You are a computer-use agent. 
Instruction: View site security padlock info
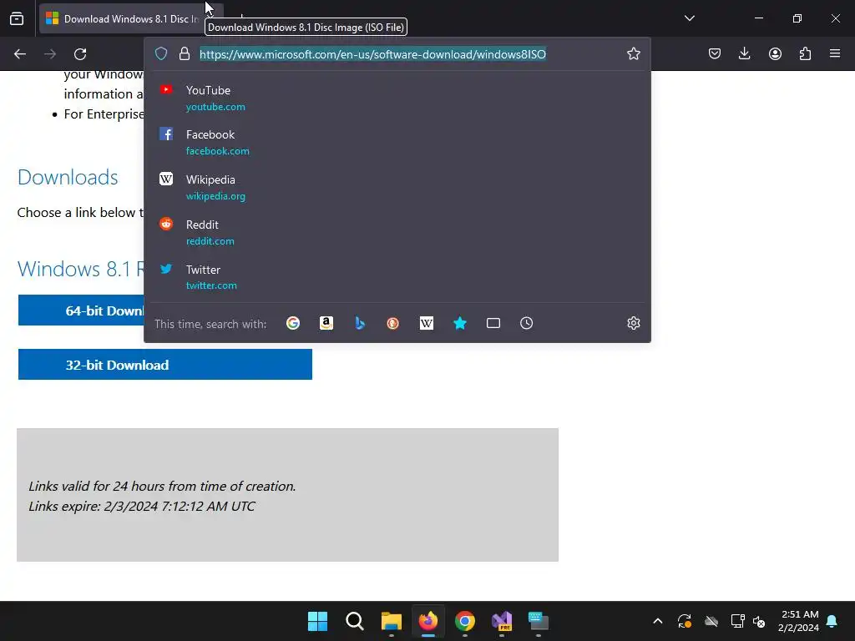[185, 53]
